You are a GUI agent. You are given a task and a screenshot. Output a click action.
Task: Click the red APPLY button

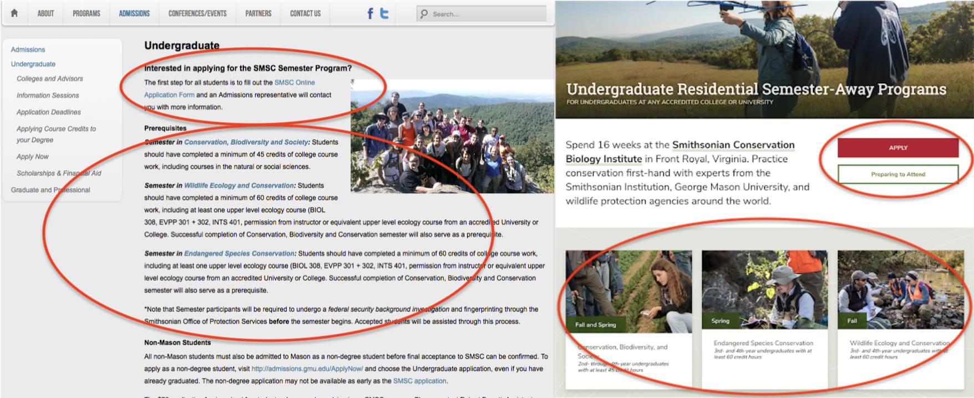click(898, 148)
